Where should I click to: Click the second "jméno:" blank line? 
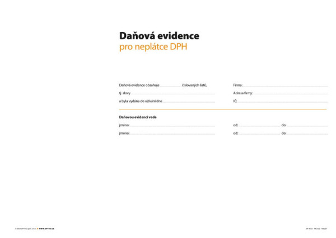pos(172,134)
